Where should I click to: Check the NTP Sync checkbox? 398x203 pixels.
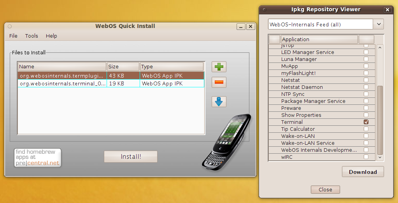[x=366, y=94]
